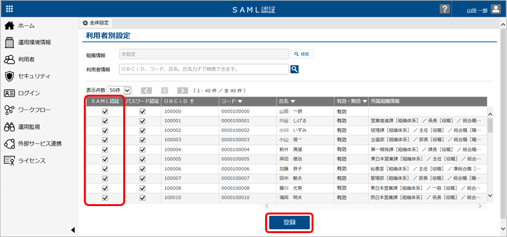Click the code cell 0000100004
Screen dimensions: 507x237
pyautogui.click(x=235, y=150)
